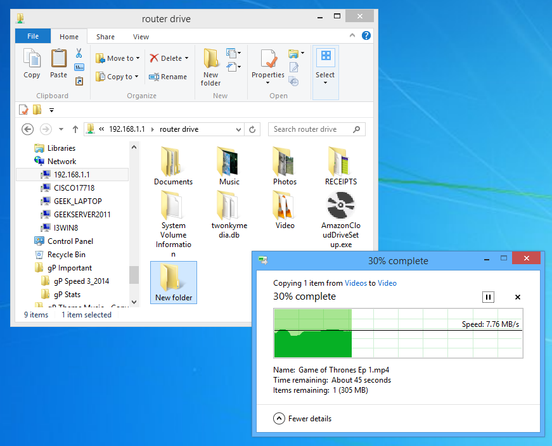Refresh the view with the address bar icon

(x=252, y=129)
